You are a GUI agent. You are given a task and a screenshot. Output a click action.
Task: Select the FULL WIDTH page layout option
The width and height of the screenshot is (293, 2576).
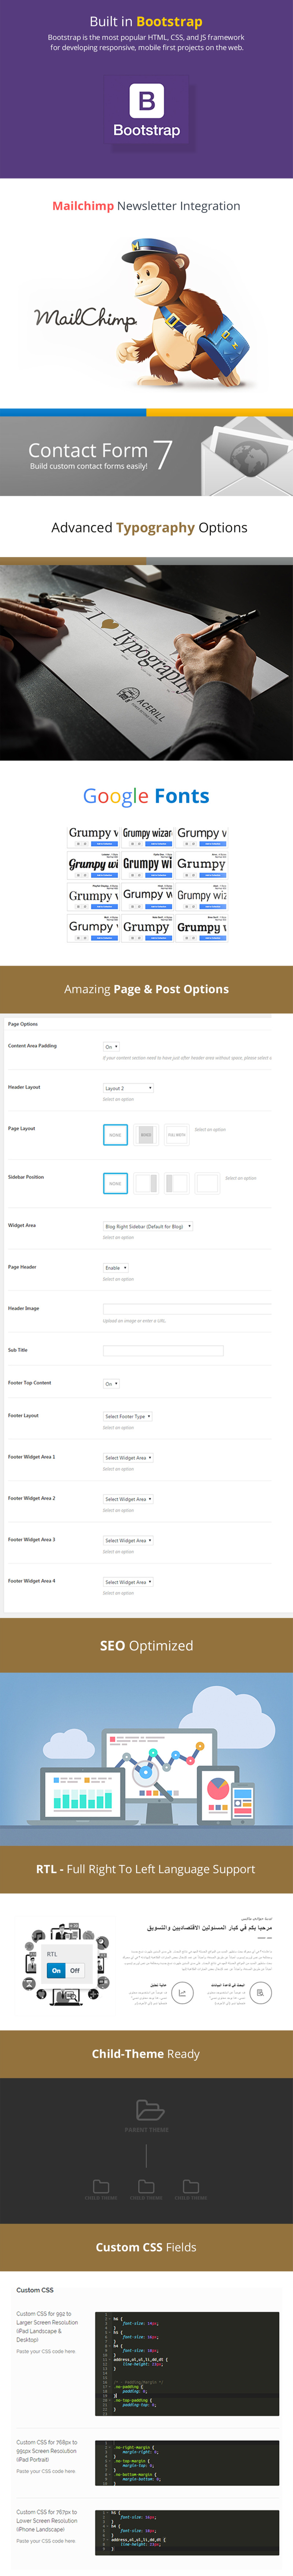coord(176,1134)
